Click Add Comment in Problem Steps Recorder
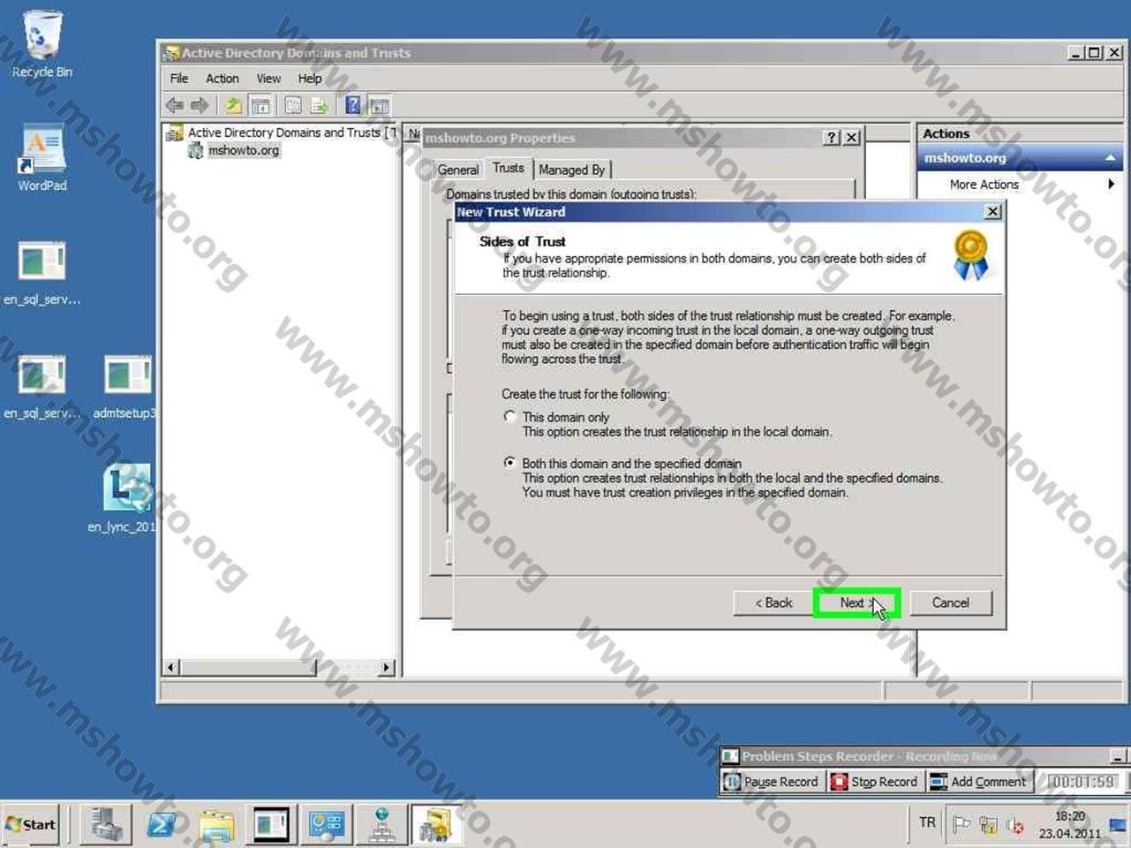The width and height of the screenshot is (1131, 848). click(978, 782)
